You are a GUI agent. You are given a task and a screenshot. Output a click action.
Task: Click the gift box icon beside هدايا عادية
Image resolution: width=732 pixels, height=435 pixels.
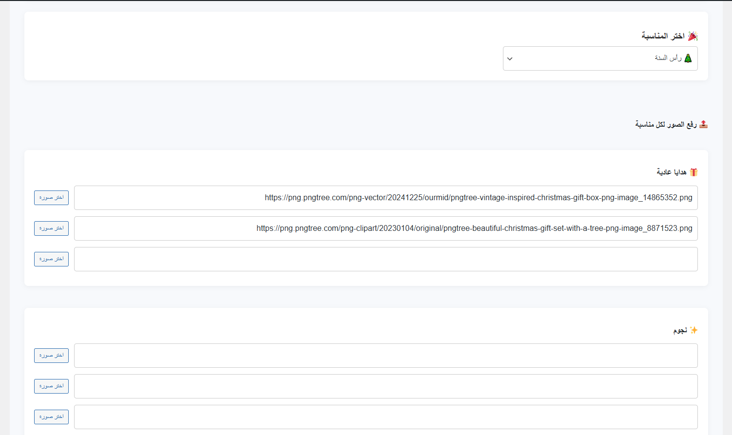tap(693, 172)
